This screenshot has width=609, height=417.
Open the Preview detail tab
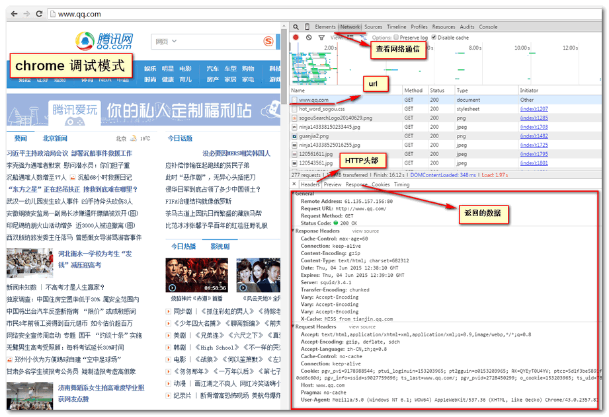[x=333, y=184]
